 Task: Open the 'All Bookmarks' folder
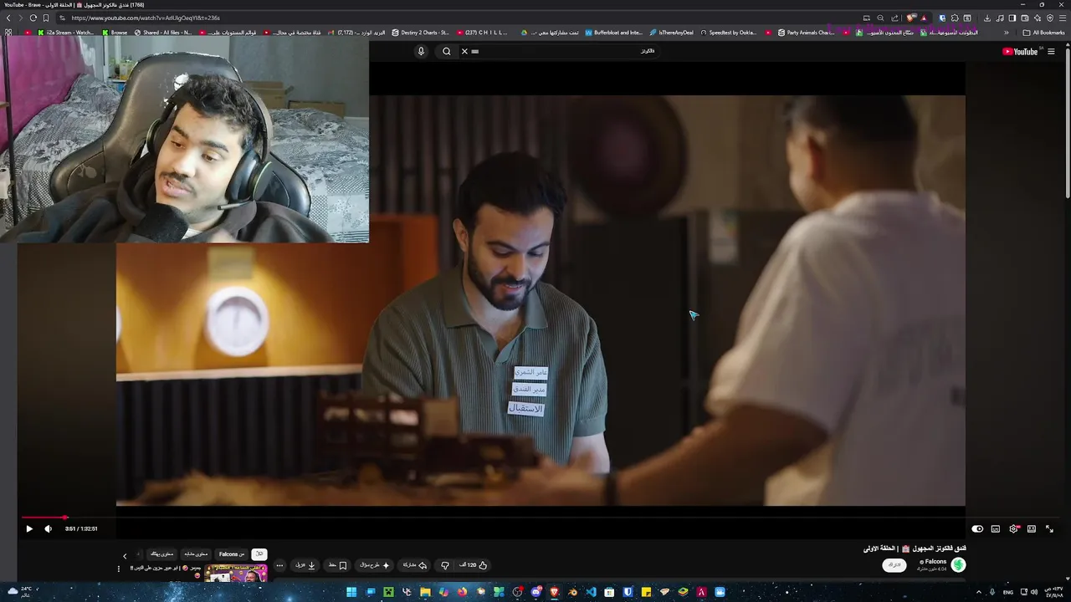[x=1043, y=33]
